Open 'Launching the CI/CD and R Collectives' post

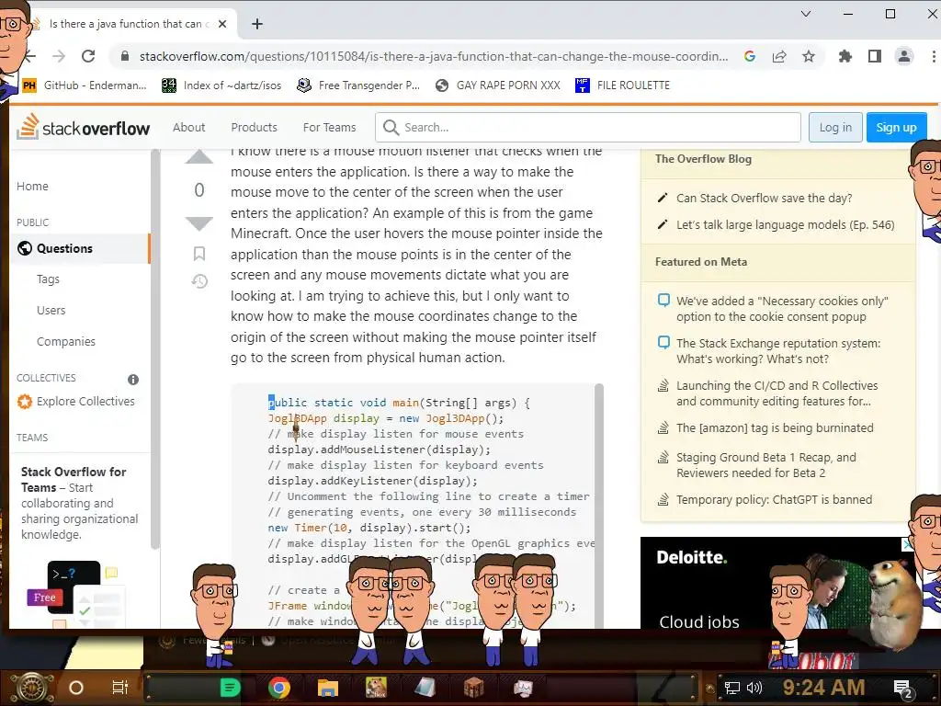[x=777, y=393]
